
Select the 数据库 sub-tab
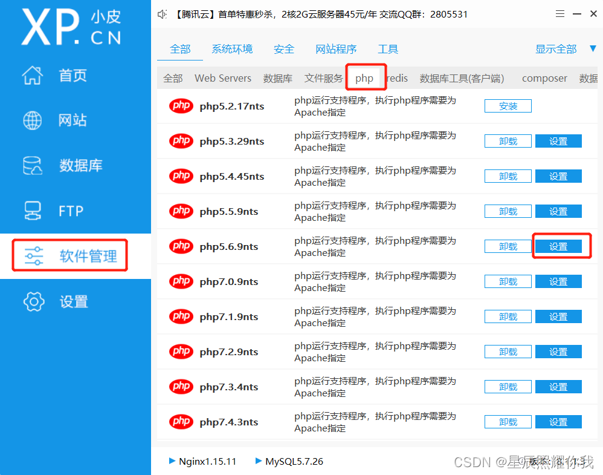[x=278, y=78]
